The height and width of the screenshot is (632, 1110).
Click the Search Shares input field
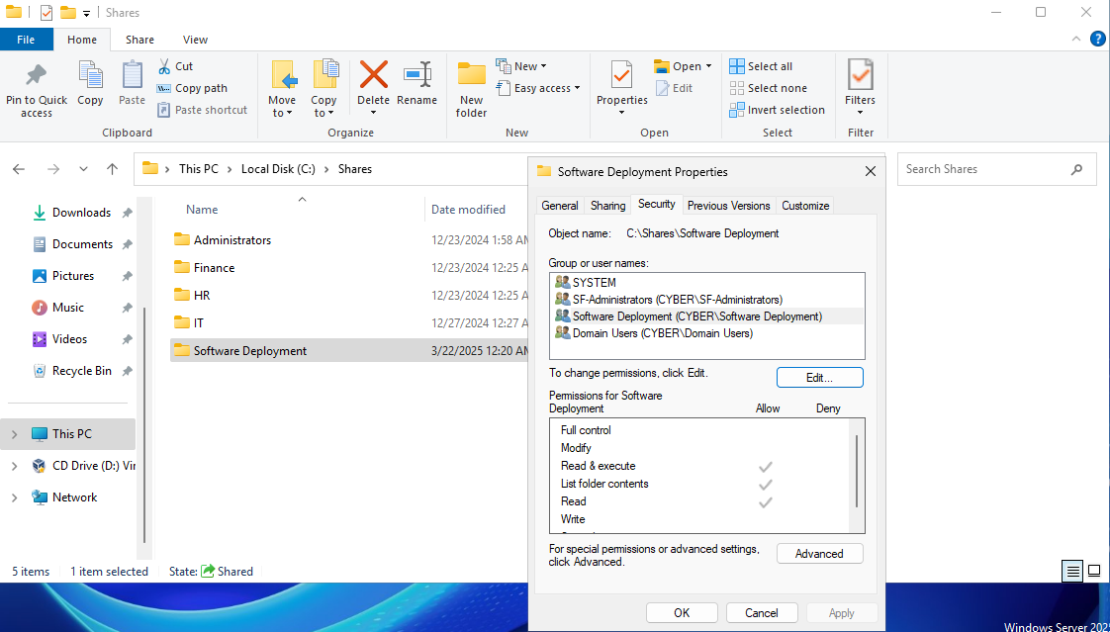[x=983, y=169]
